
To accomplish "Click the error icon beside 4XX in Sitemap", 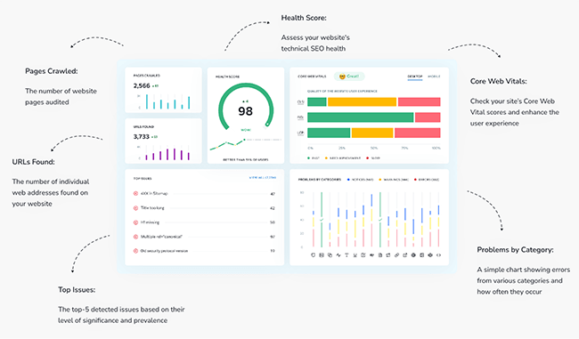I will [x=135, y=193].
